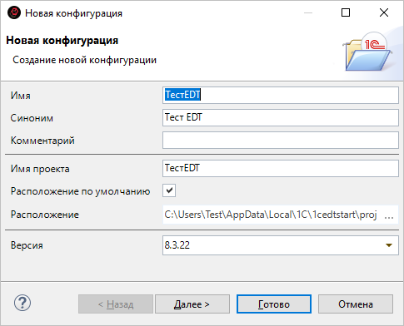Toggle the Расположение по умолчанию checkbox
The width and height of the screenshot is (404, 326).
coord(169,190)
